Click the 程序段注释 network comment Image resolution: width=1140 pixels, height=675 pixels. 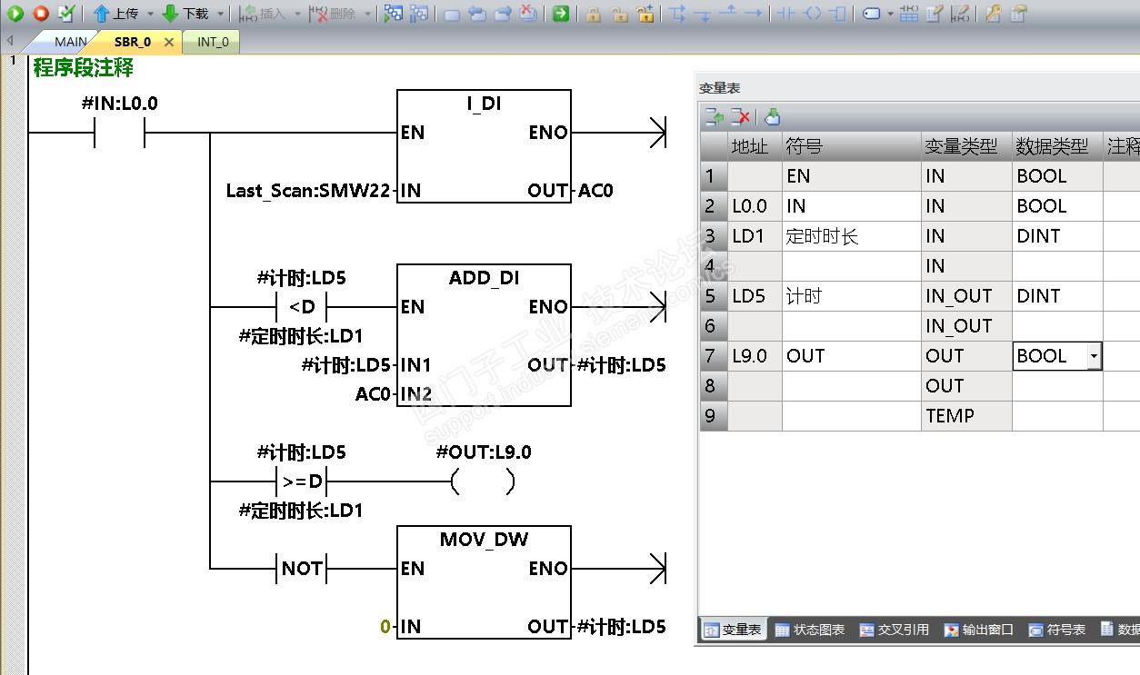click(84, 67)
